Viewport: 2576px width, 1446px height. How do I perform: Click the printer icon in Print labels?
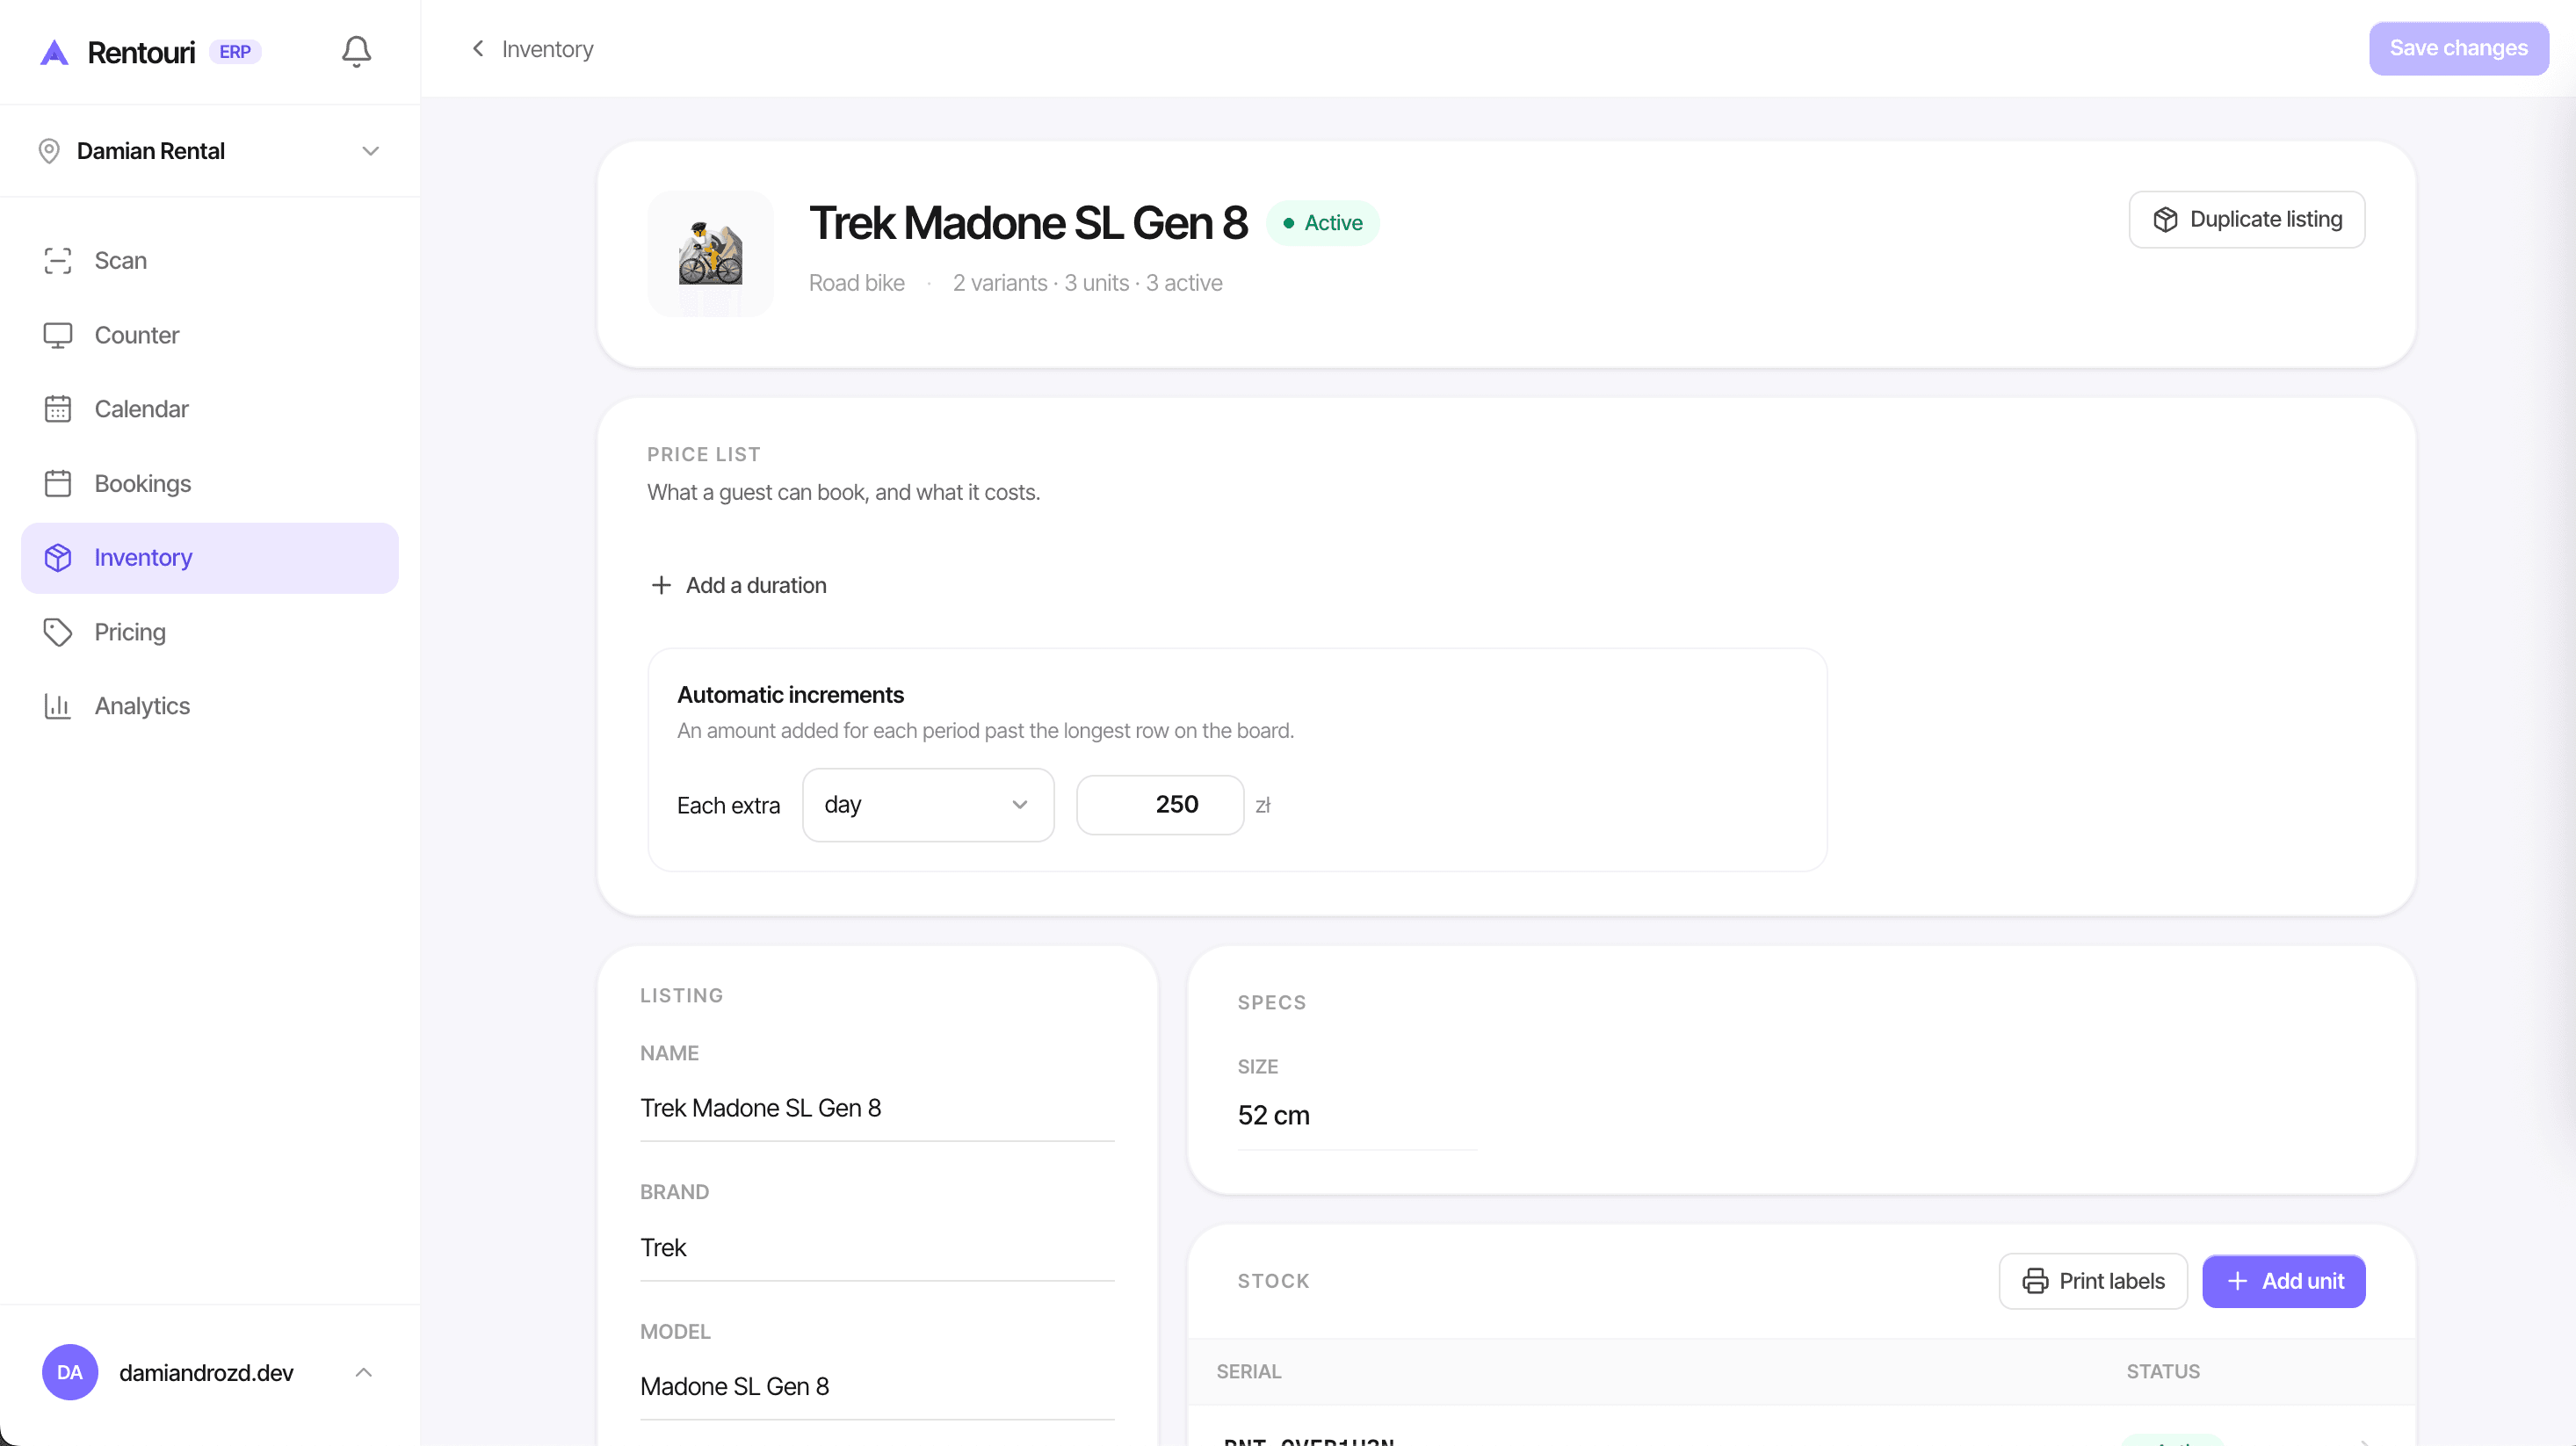point(2035,1281)
